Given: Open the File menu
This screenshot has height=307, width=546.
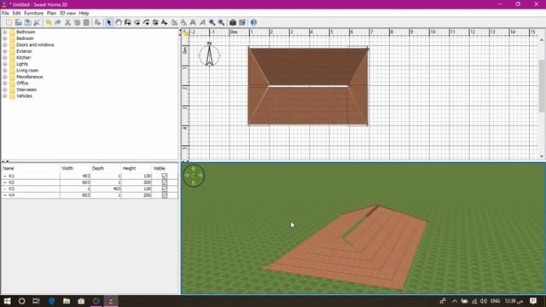Looking at the screenshot, I should [5, 13].
